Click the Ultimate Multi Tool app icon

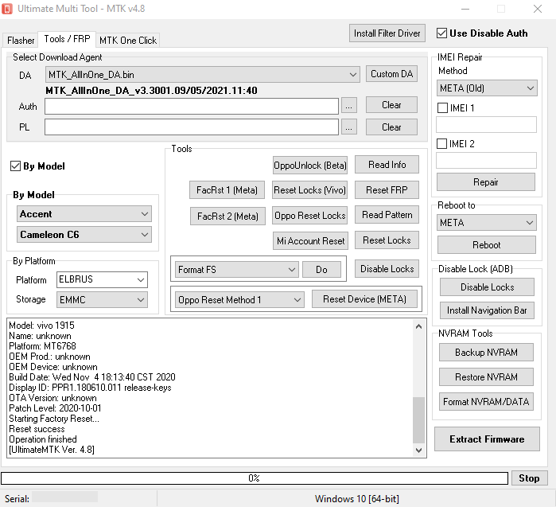tap(7, 9)
